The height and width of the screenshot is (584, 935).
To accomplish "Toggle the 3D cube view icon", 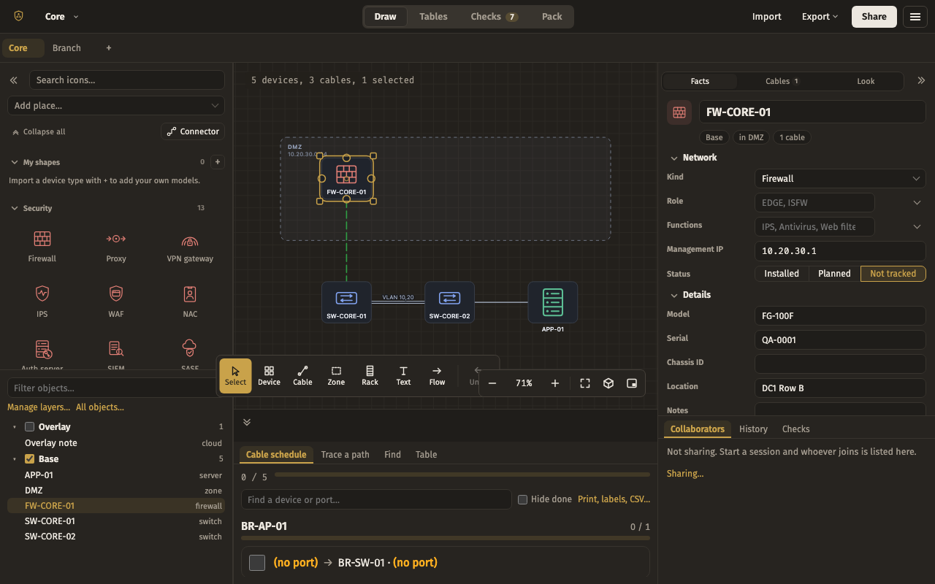I will tap(608, 383).
